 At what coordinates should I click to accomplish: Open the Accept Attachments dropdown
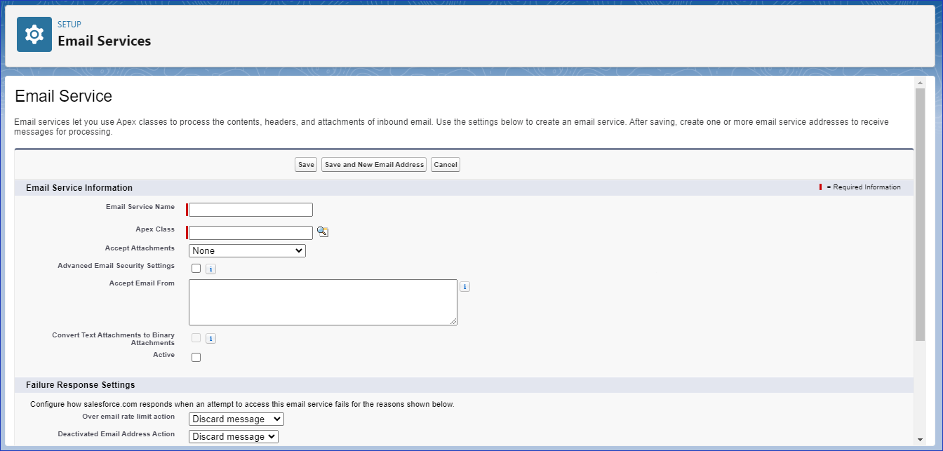(247, 250)
